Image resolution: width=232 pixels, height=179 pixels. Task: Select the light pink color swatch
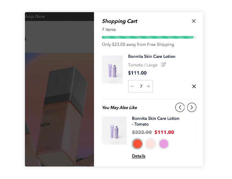pos(150,144)
